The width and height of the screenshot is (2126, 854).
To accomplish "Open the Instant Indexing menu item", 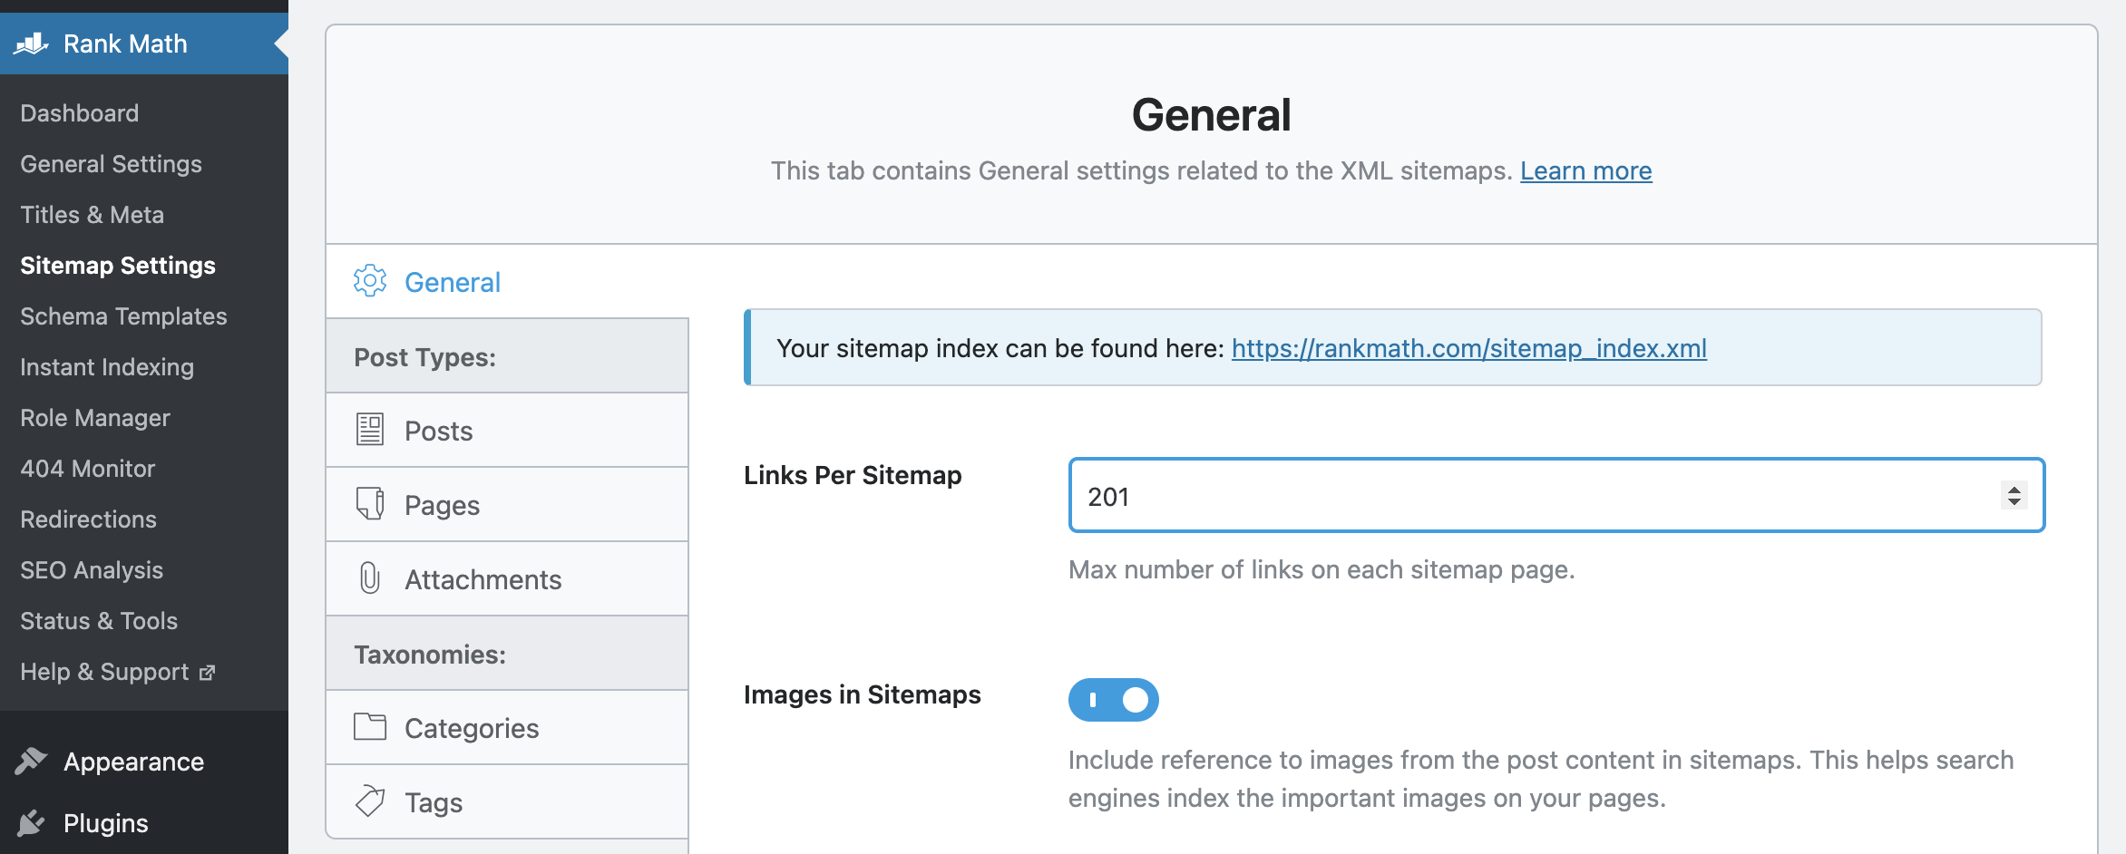I will [107, 367].
